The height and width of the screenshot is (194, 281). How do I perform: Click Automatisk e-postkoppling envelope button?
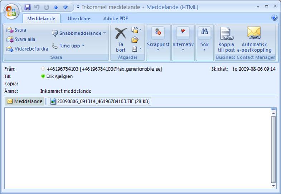pos(254,40)
